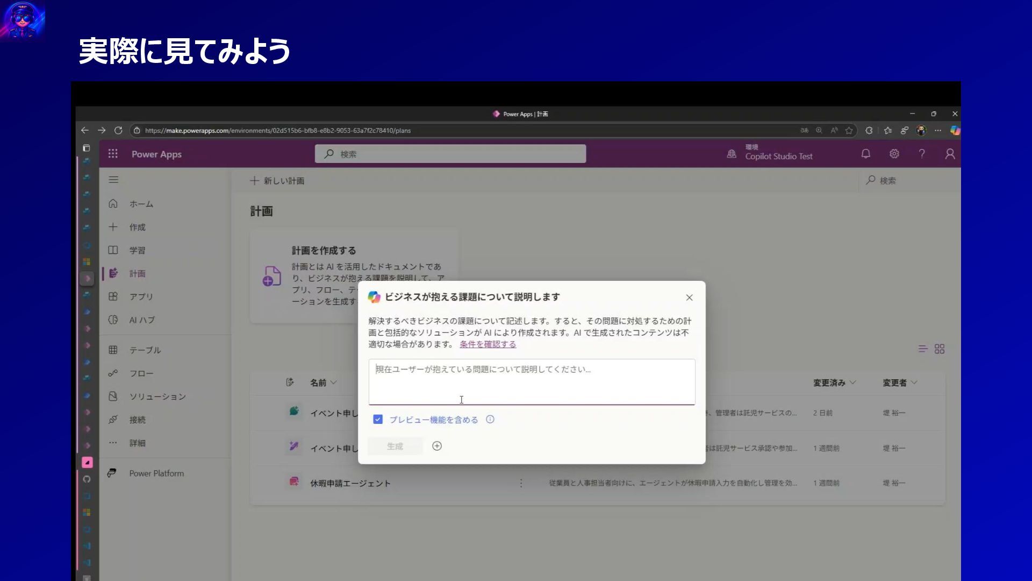This screenshot has height=581, width=1032.
Task: Click the 計画を作成する card
Action: pos(354,275)
